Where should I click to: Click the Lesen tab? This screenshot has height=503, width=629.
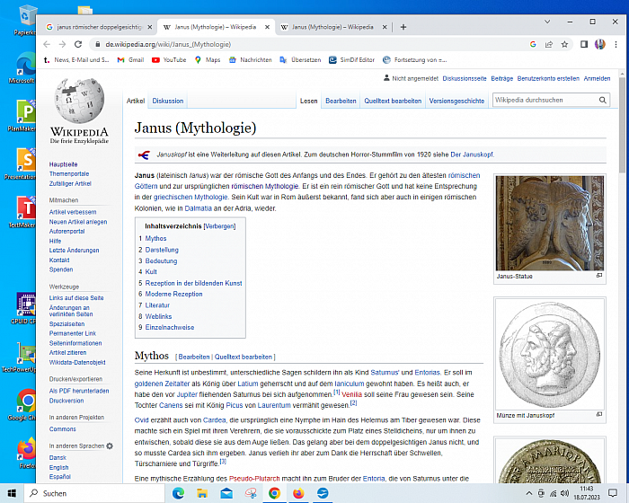tap(308, 101)
